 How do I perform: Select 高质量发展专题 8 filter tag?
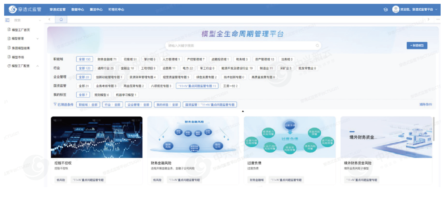point(263,77)
